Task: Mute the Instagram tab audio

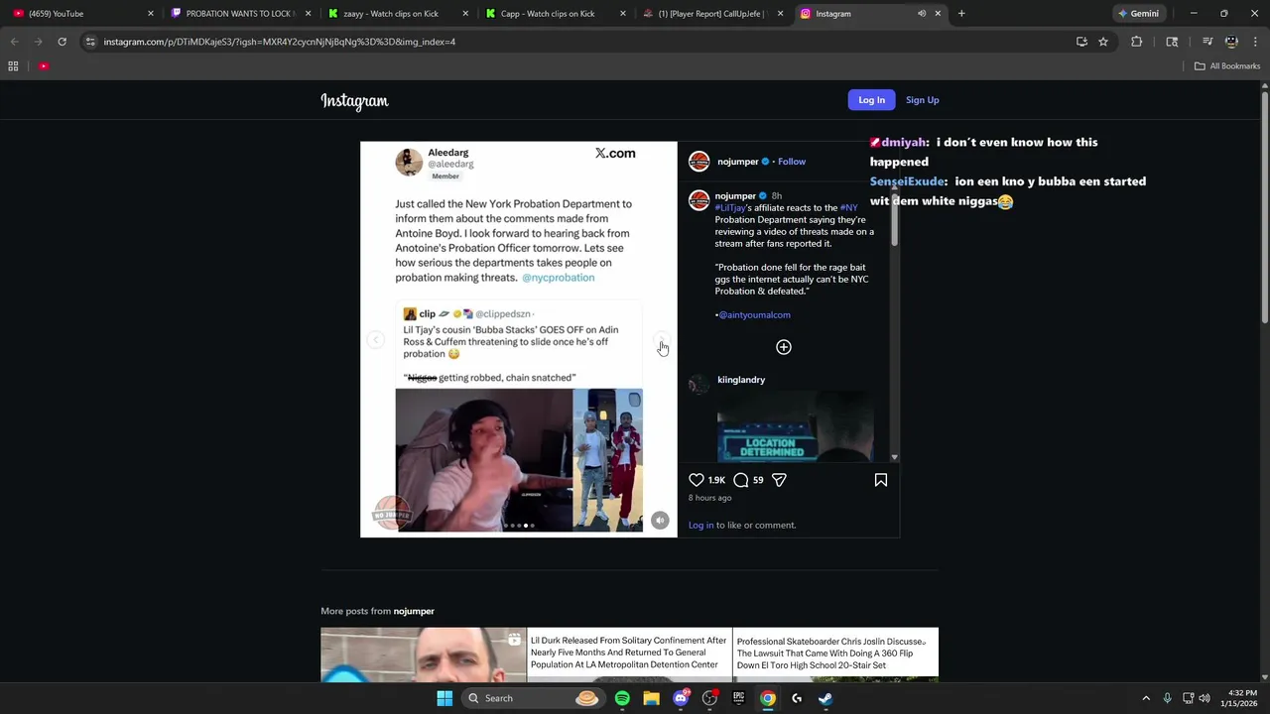Action: [922, 14]
